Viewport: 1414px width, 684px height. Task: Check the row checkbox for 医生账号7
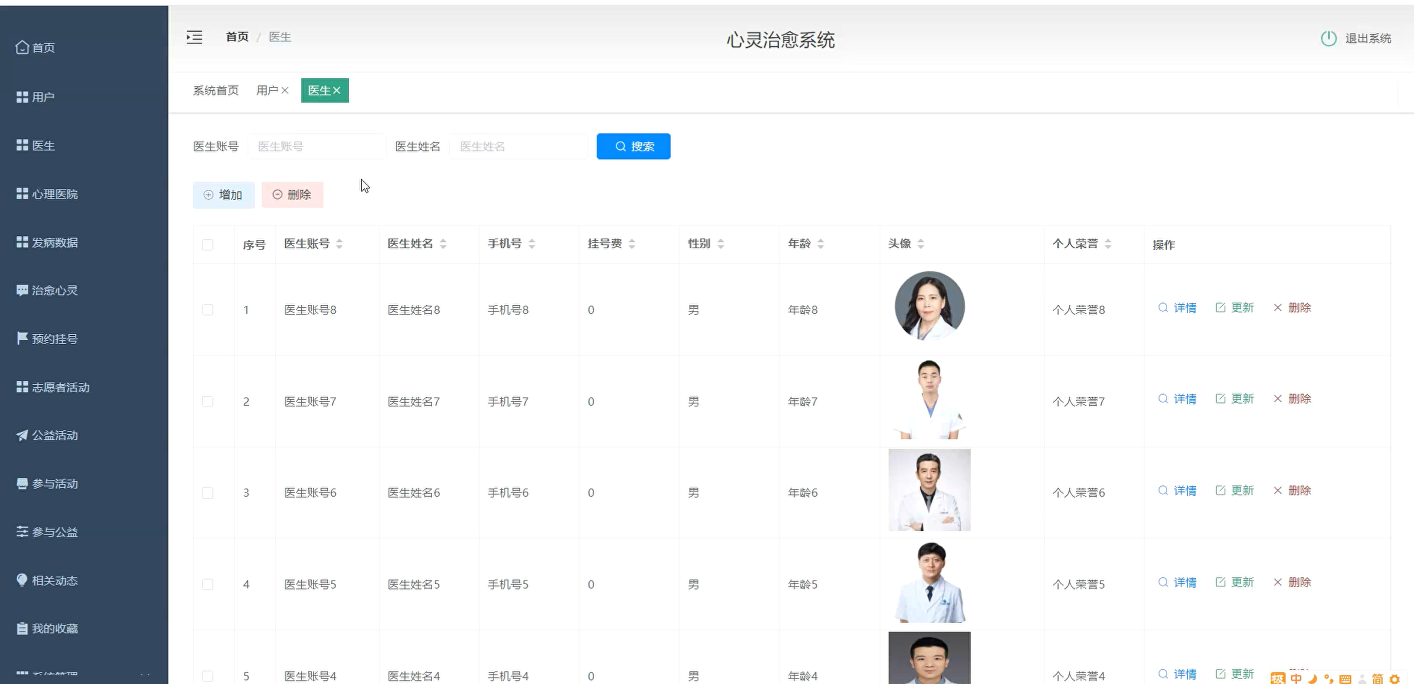207,401
